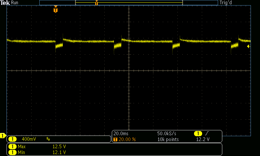Click the yellow bracketed record view bar

[x=129, y=3]
